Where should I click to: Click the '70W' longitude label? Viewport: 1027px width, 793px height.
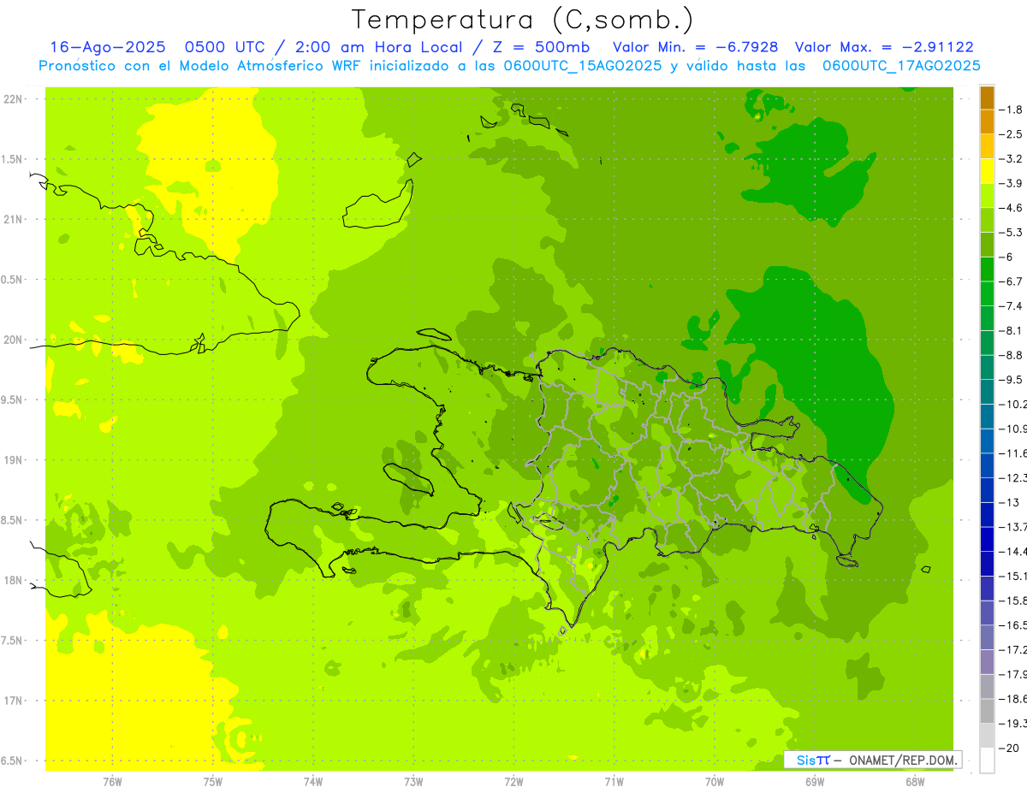tap(714, 781)
